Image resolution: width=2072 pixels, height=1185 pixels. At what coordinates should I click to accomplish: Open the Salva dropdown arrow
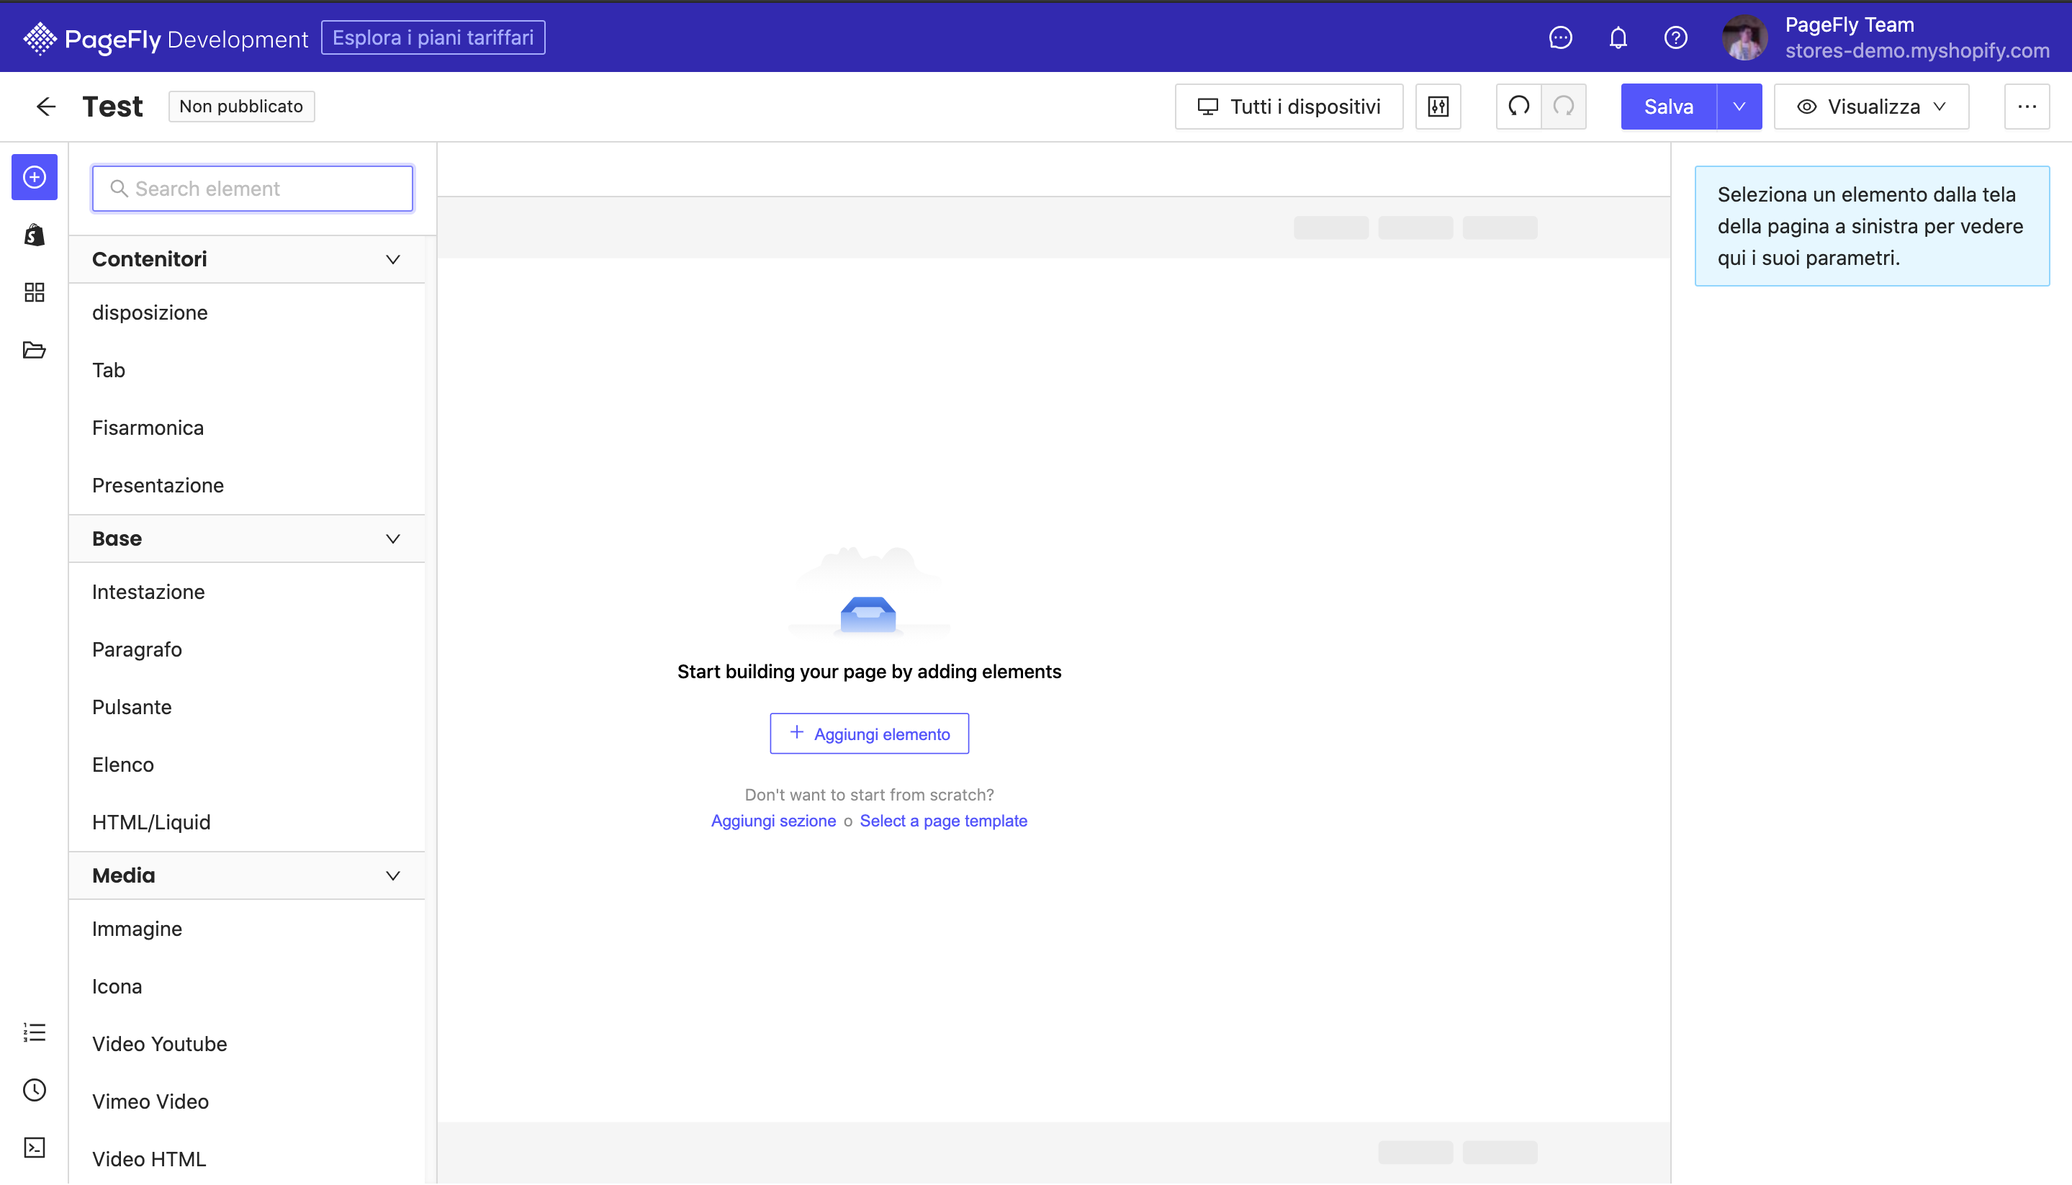click(x=1739, y=107)
